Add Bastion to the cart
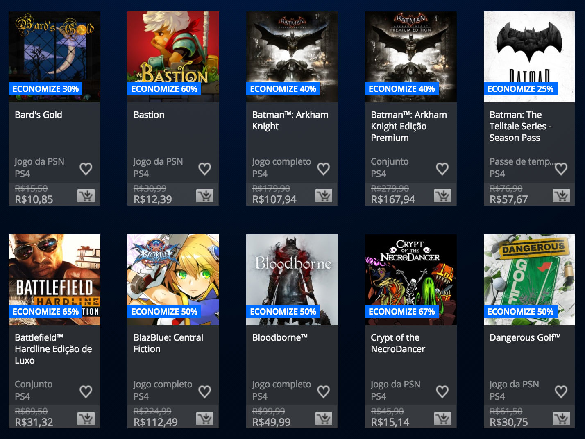The height and width of the screenshot is (439, 585). click(205, 196)
